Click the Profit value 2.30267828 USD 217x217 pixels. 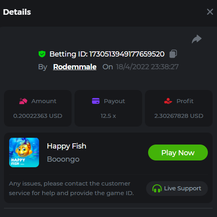coord(179,116)
